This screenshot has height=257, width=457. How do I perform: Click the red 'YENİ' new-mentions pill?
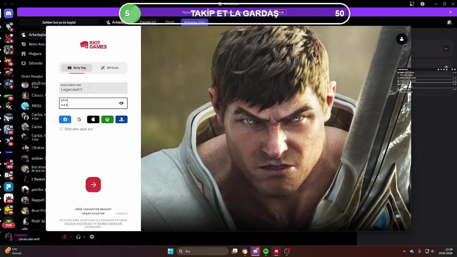(x=9, y=225)
